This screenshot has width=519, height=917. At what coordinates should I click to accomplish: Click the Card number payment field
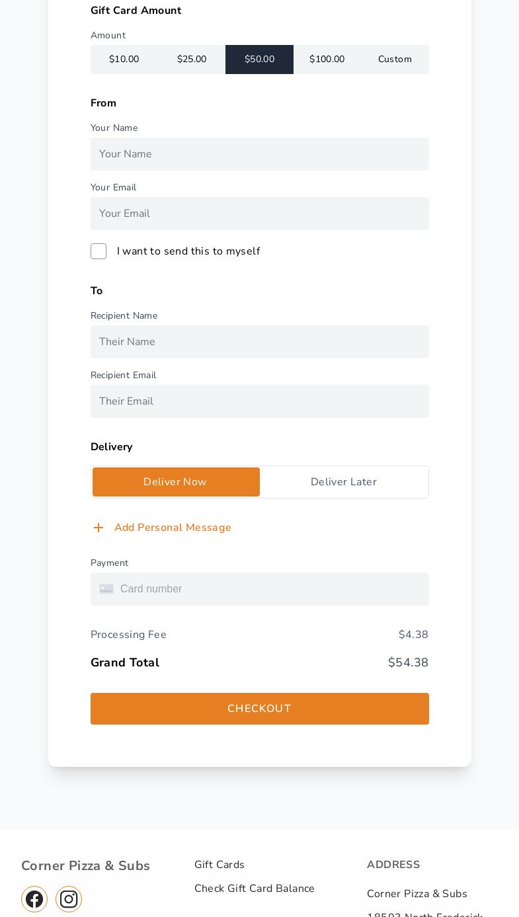click(x=271, y=589)
